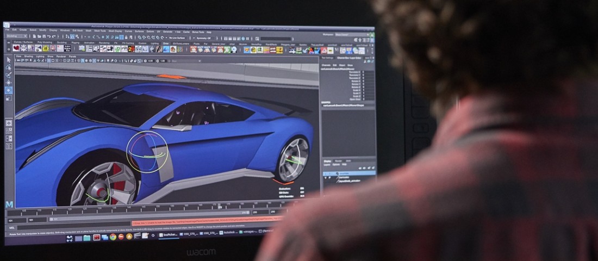Open the Edit Mesh menu

pyautogui.click(x=78, y=30)
